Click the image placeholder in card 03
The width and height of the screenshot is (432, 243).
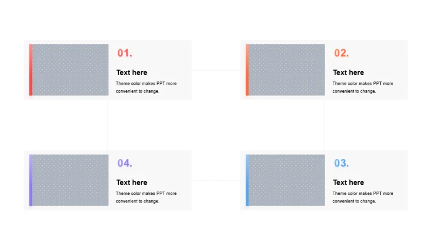tap(287, 180)
